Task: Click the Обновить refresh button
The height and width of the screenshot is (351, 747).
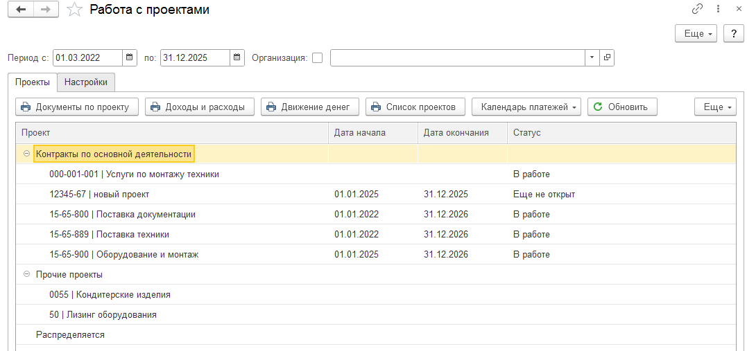Action: pyautogui.click(x=622, y=107)
